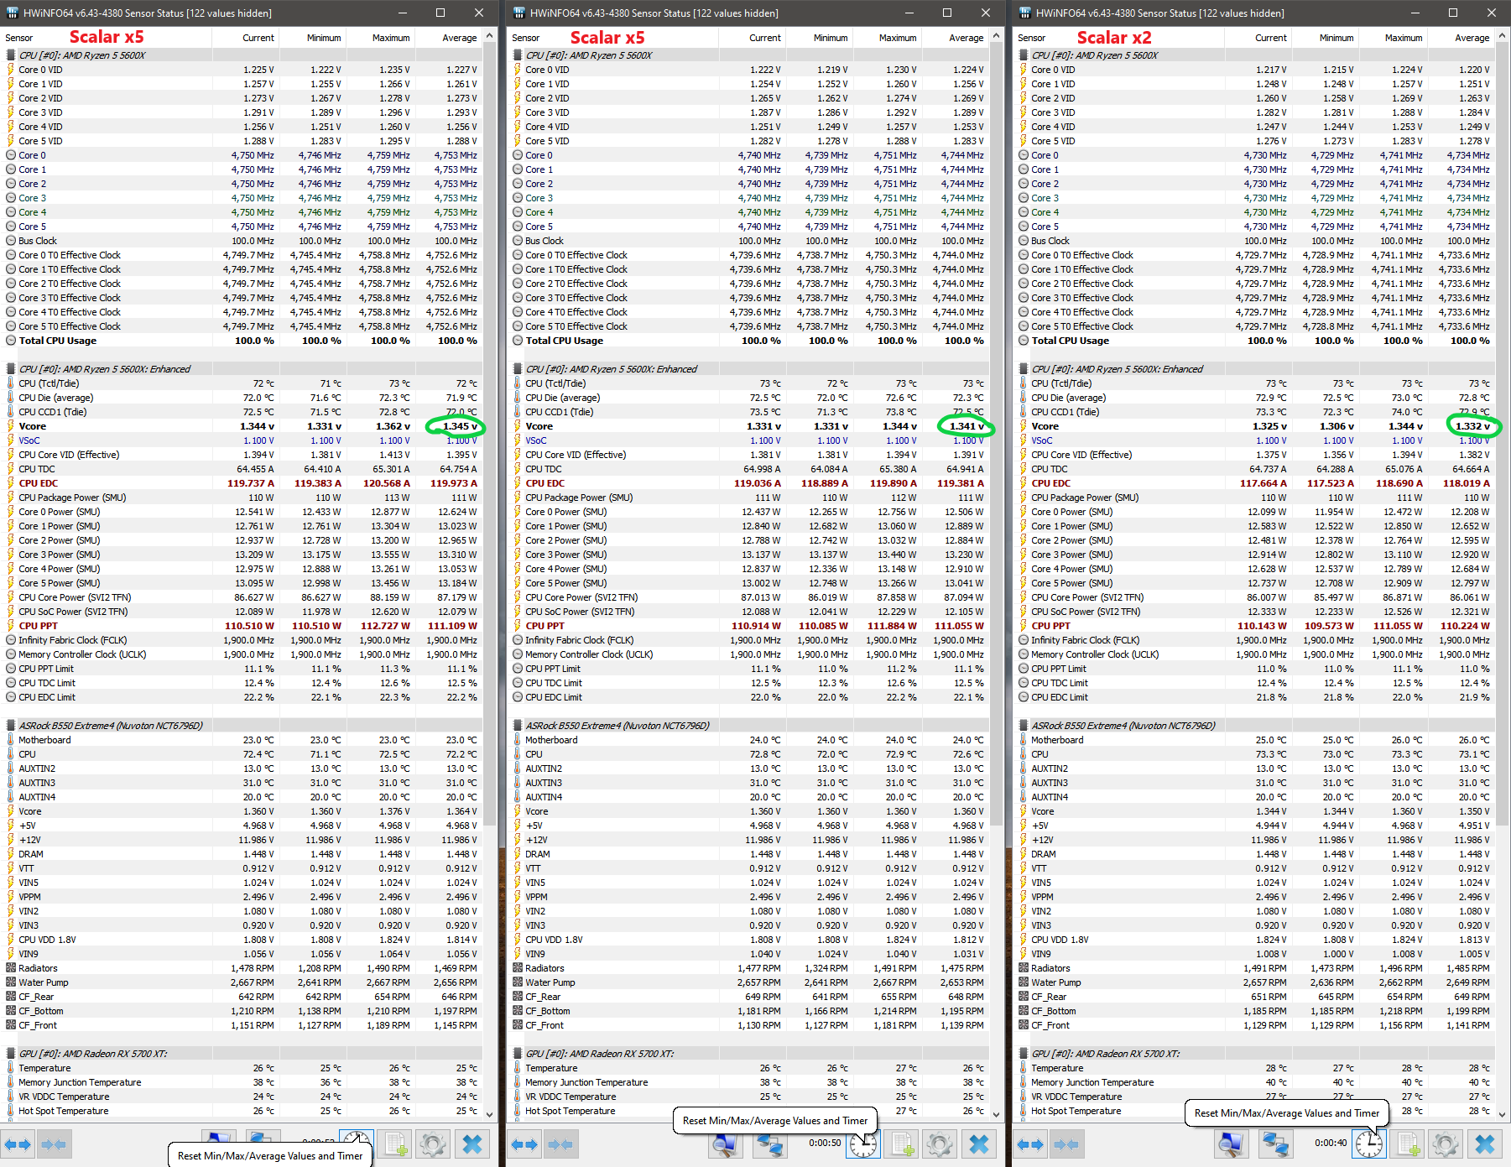
Task: Select CPU Package Power (SMU) row, left window
Action: click(242, 498)
